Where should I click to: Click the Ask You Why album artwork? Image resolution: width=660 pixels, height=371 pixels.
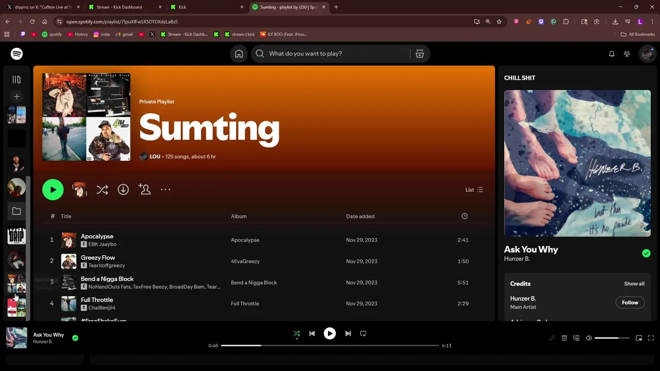click(577, 163)
